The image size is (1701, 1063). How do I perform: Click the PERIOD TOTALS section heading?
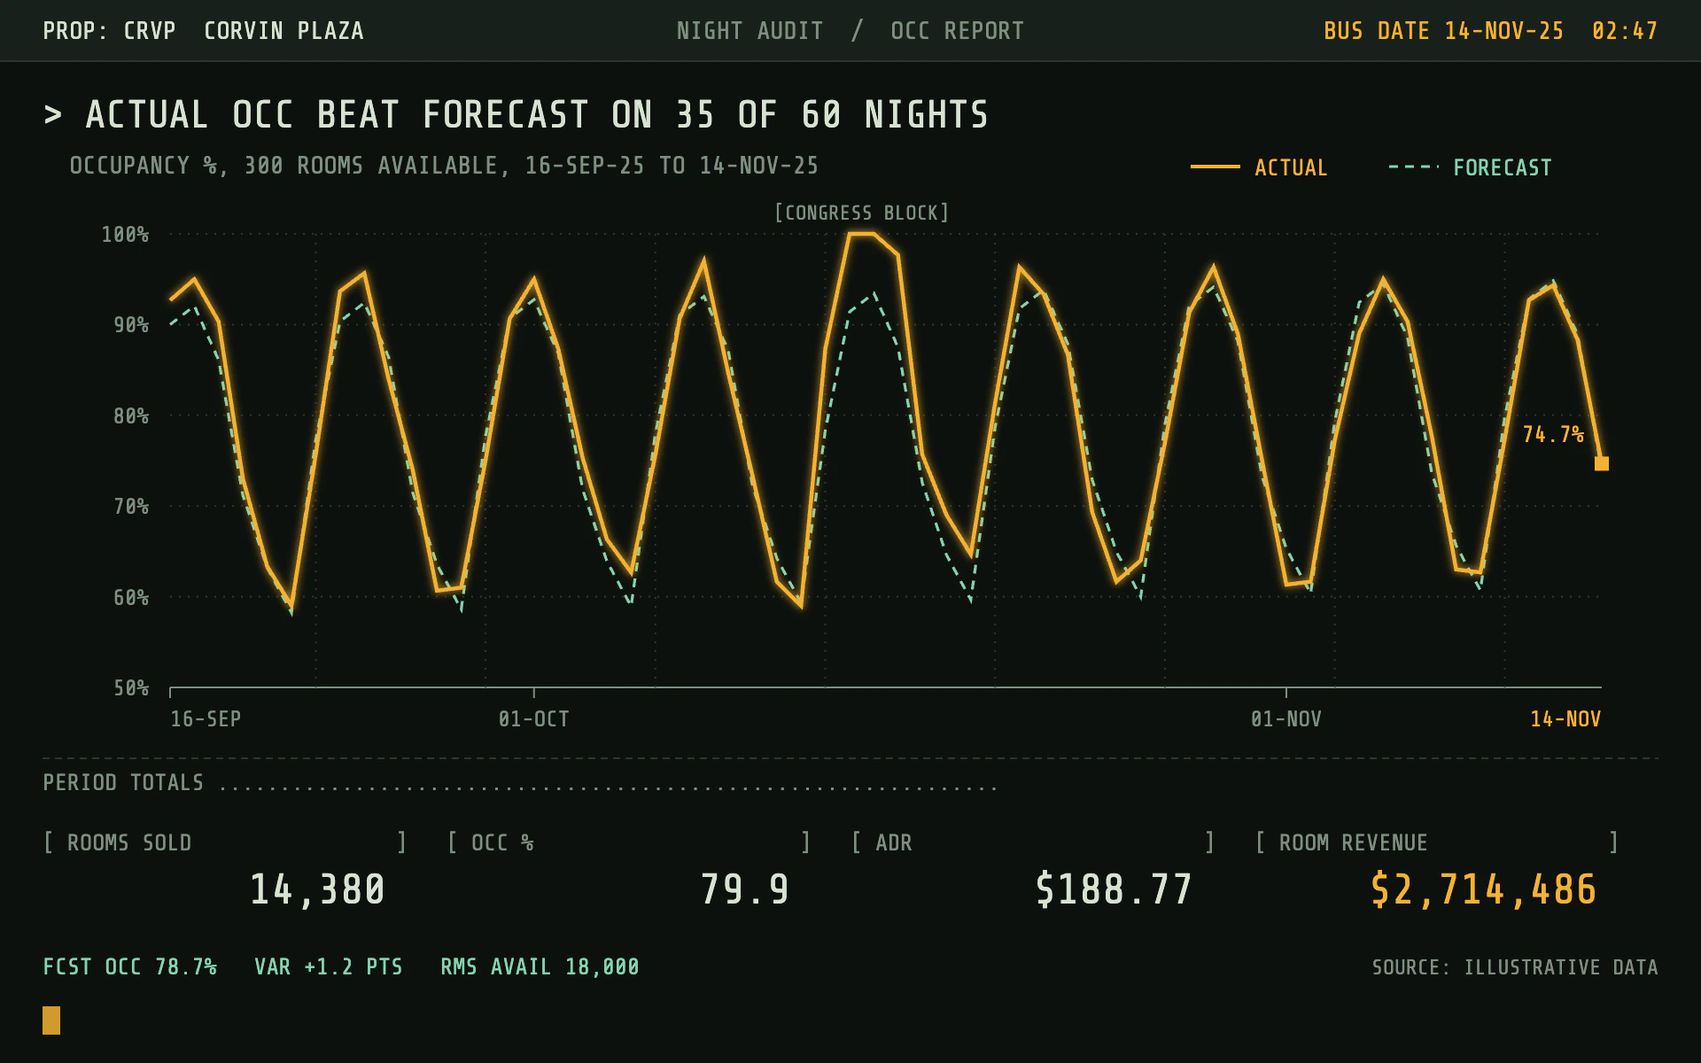click(x=123, y=783)
